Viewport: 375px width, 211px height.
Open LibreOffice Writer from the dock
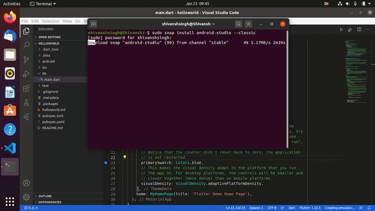10,92
